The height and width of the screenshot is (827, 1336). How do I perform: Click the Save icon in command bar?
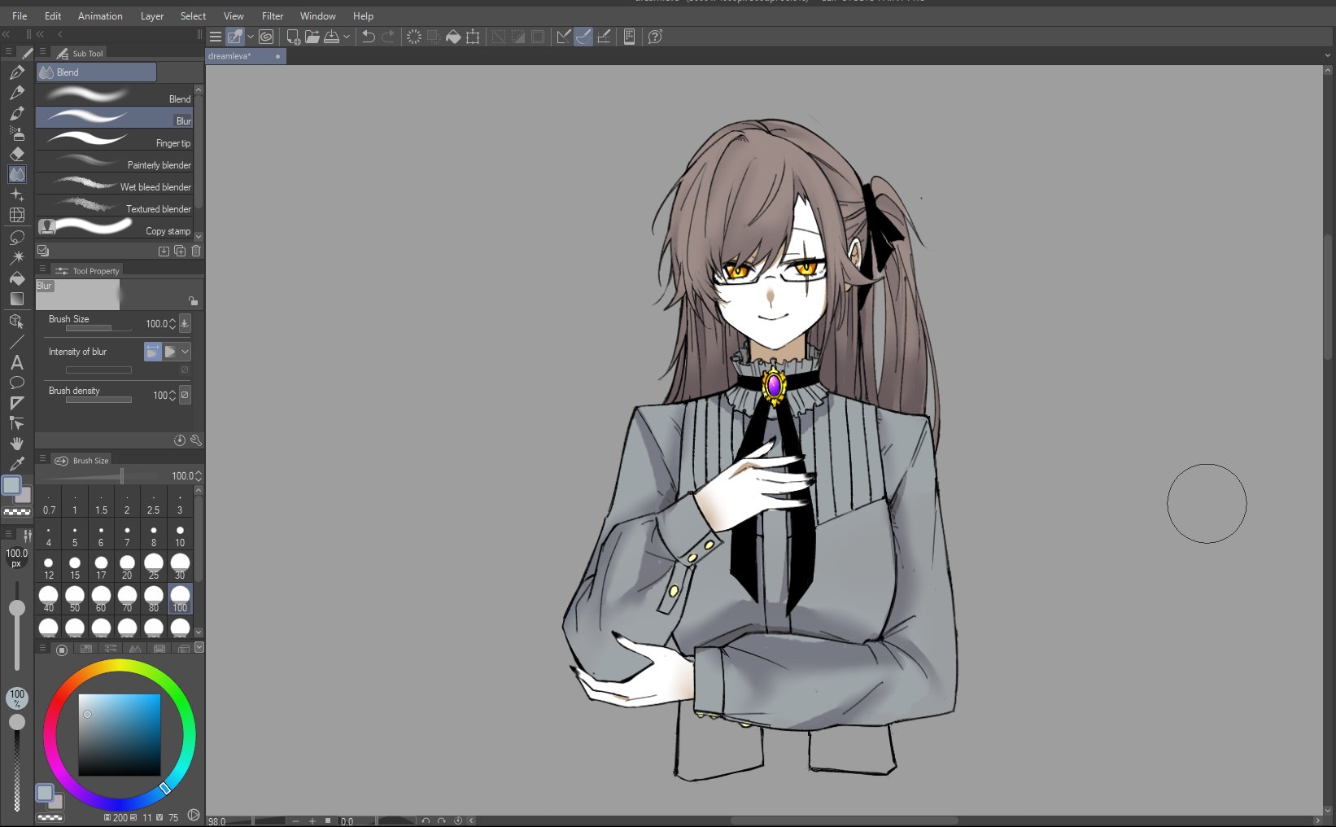(331, 37)
